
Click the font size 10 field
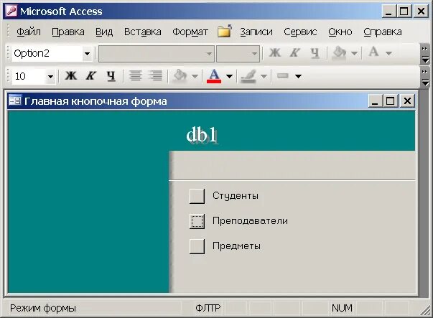(29, 76)
